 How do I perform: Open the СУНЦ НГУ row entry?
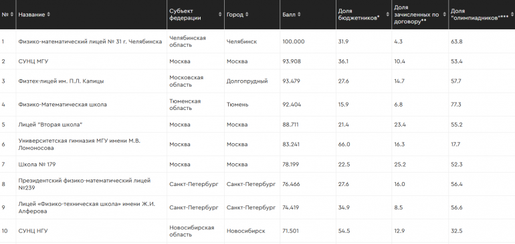33,231
